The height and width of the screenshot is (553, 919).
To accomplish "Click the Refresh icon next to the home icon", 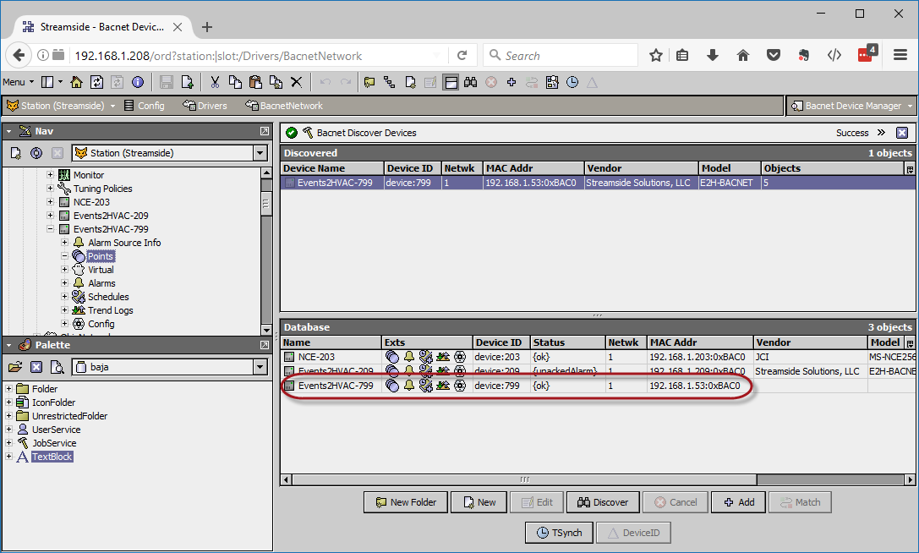I will [96, 82].
